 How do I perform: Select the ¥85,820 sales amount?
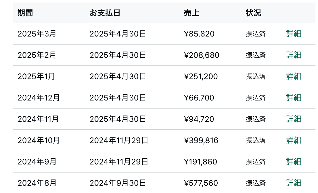199,34
